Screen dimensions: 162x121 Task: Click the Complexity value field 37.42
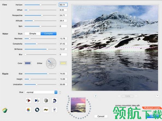pos(63,44)
